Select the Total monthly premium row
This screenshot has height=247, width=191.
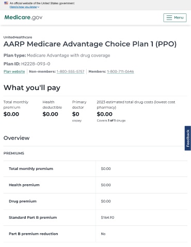click(x=95, y=169)
